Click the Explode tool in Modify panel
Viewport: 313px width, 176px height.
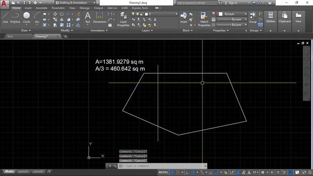tap(78, 20)
